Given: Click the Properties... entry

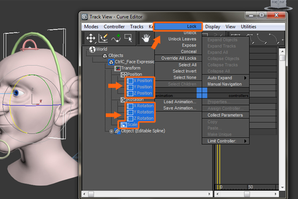Looking at the screenshot, I should [225, 101].
